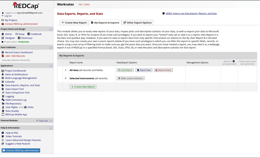The height and width of the screenshot is (158, 260).
Task: Click the Alerts & Notifications bell icon
Action: 3,74
